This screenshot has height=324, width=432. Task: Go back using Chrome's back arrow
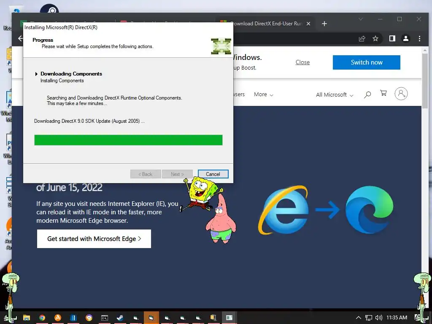[20, 38]
